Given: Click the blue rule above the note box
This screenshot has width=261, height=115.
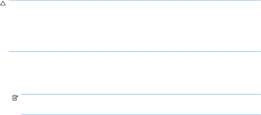Looking at the screenshot, I should 141,94.
